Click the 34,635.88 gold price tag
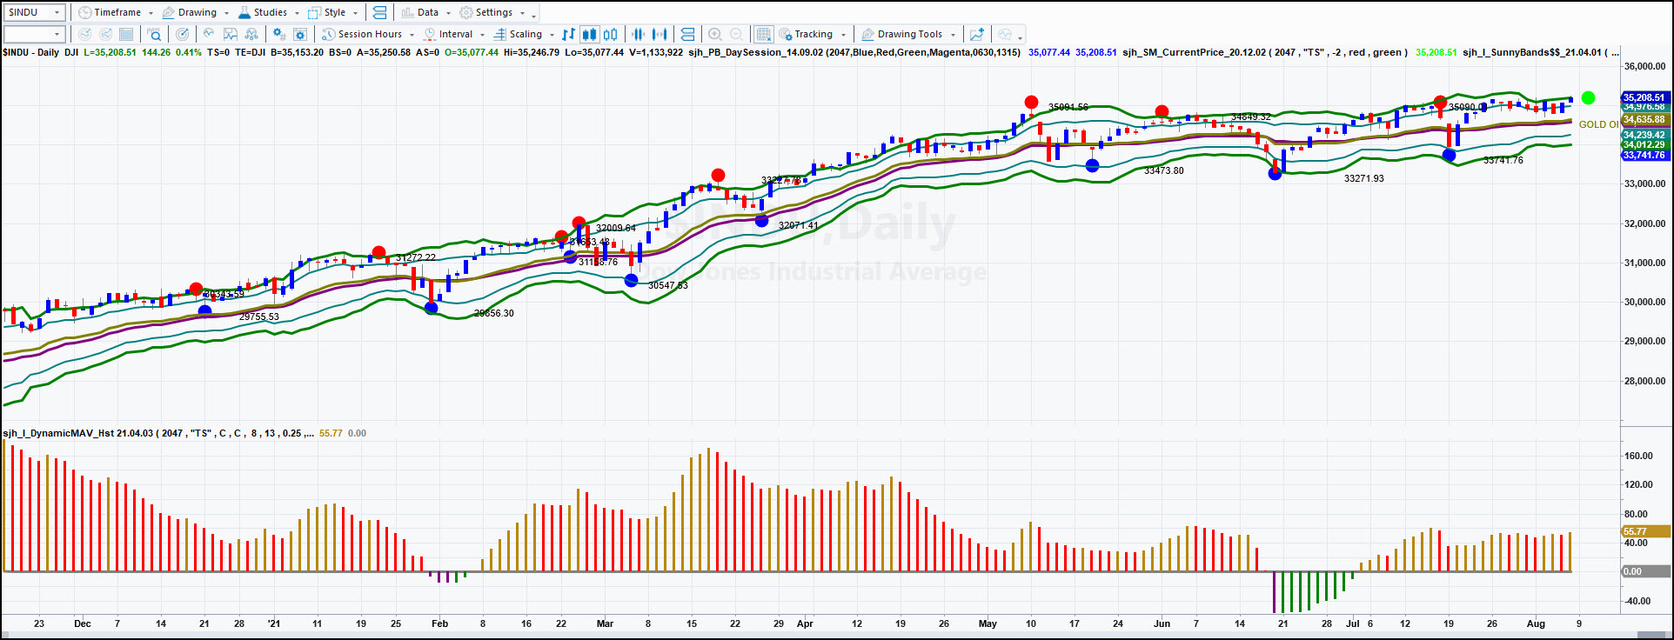 click(x=1644, y=120)
